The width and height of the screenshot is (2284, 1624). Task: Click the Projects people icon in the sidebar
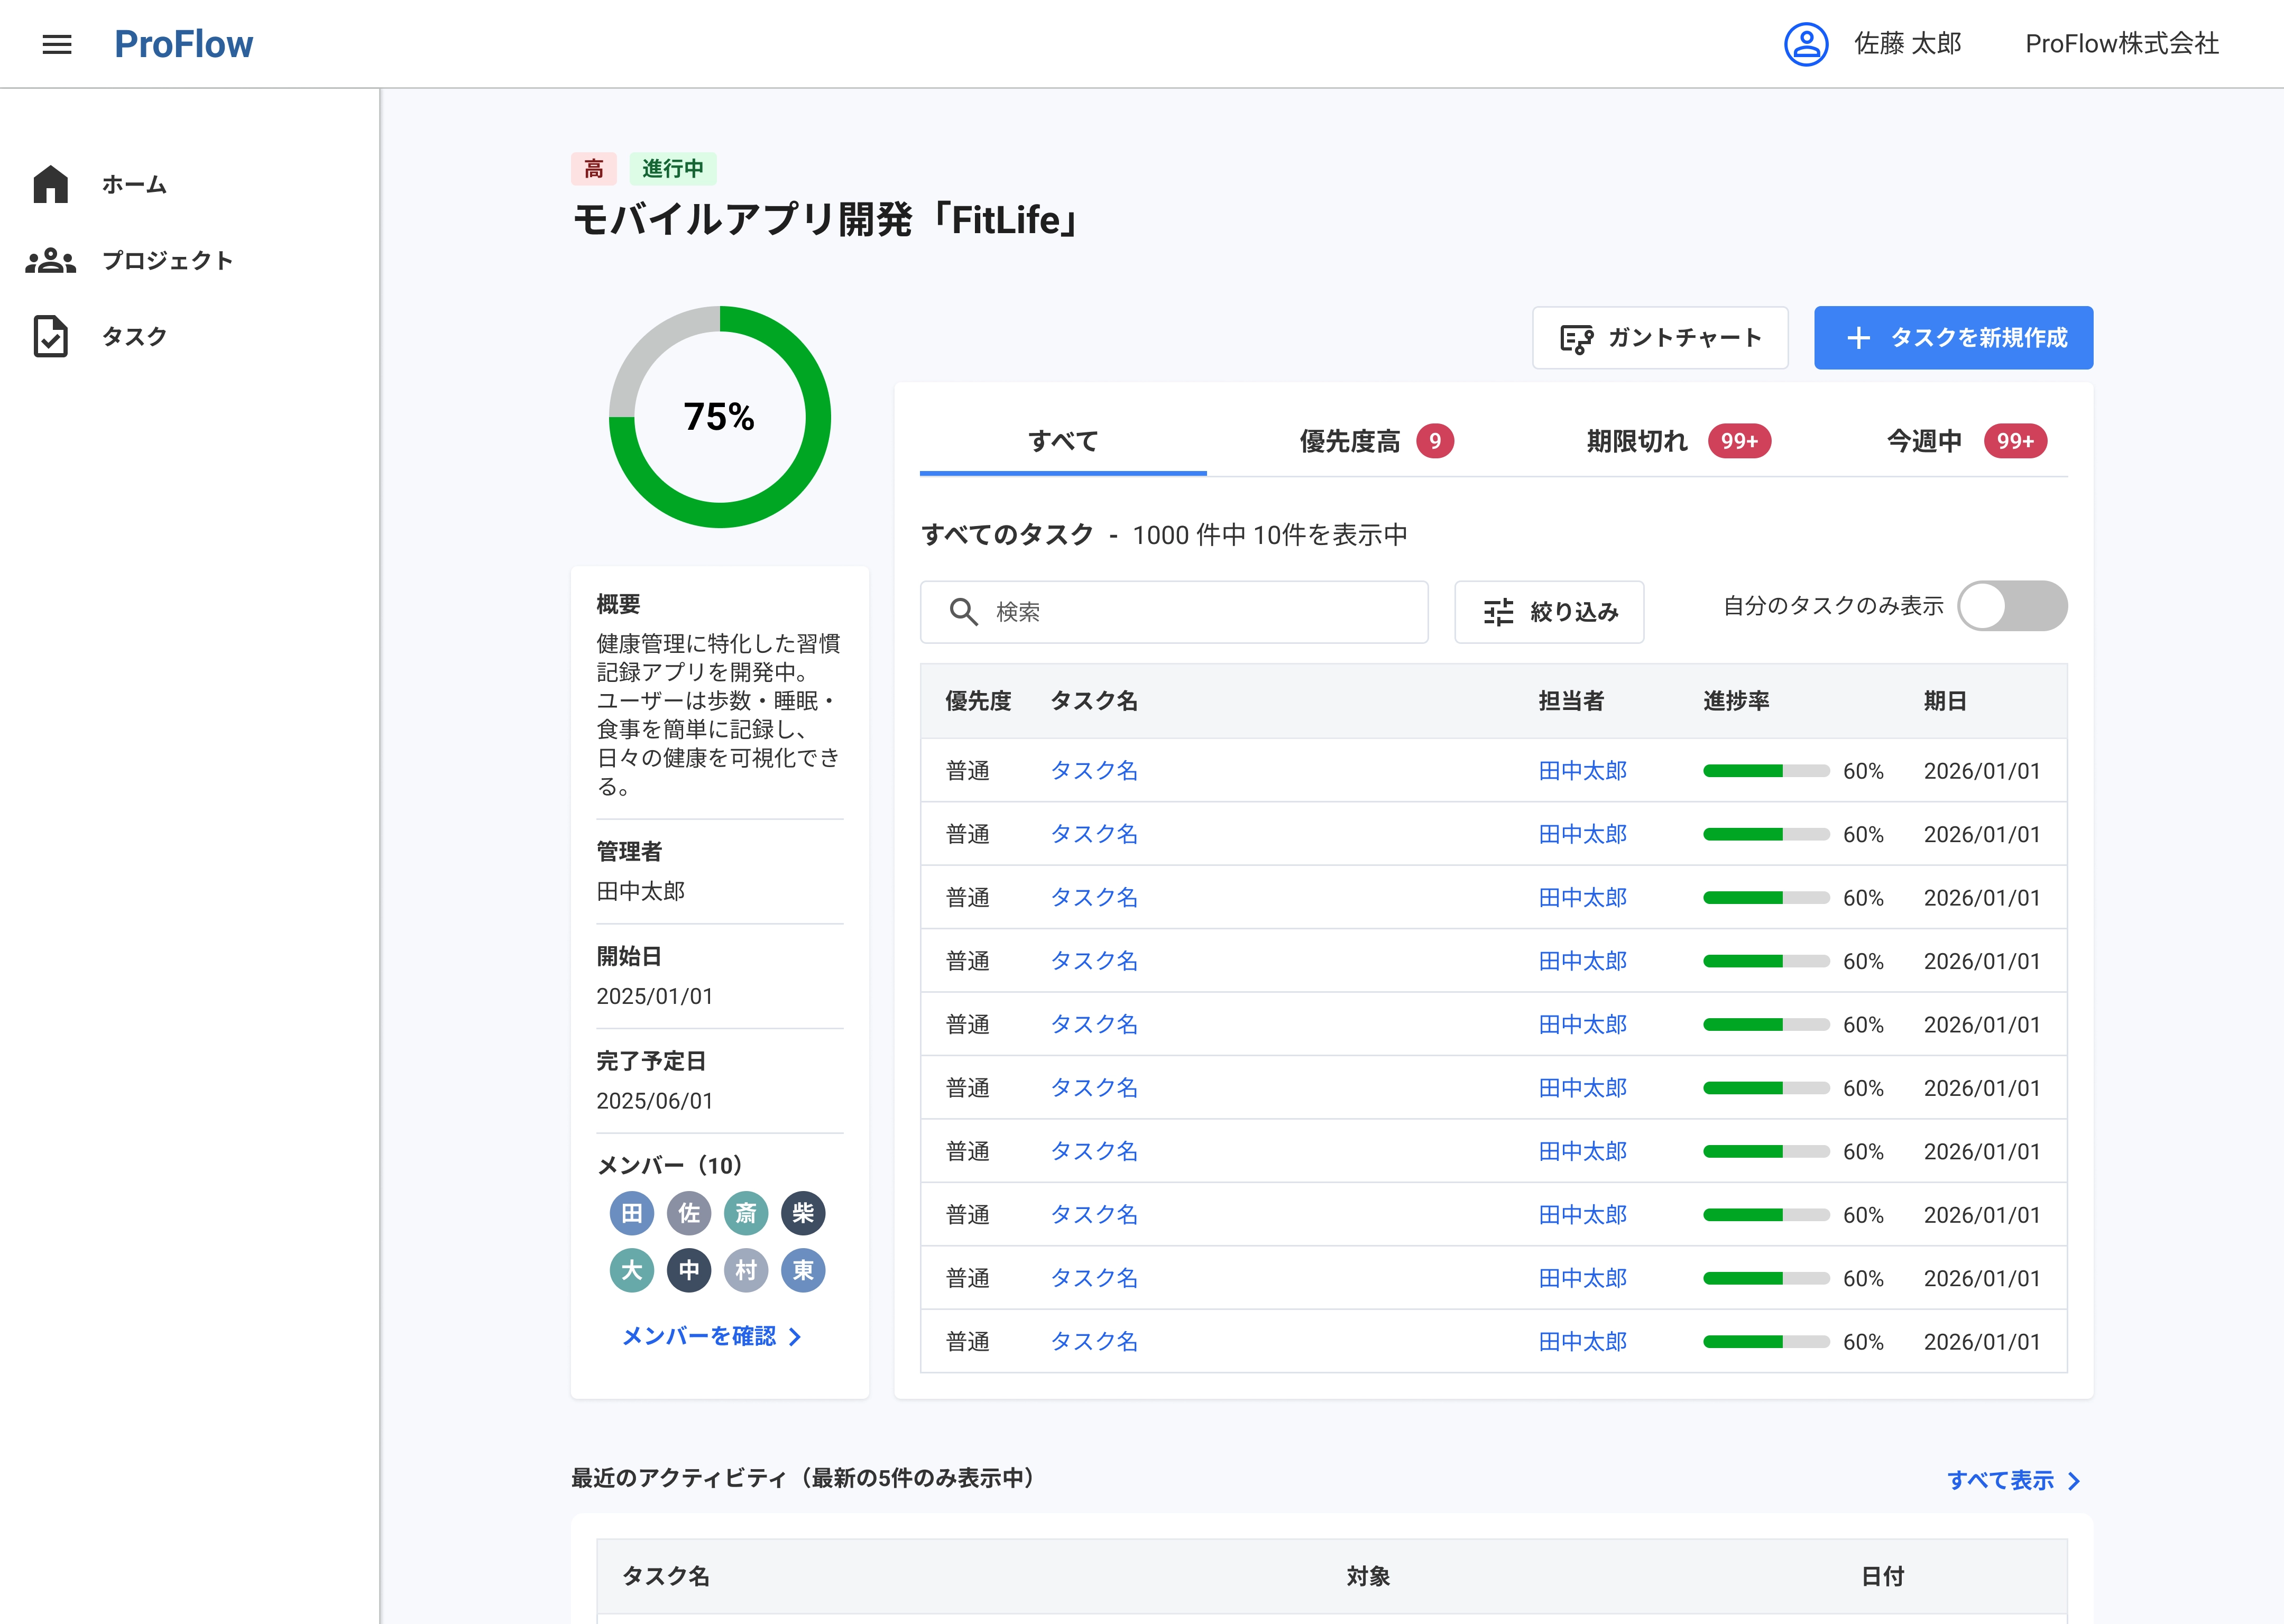tap(50, 261)
